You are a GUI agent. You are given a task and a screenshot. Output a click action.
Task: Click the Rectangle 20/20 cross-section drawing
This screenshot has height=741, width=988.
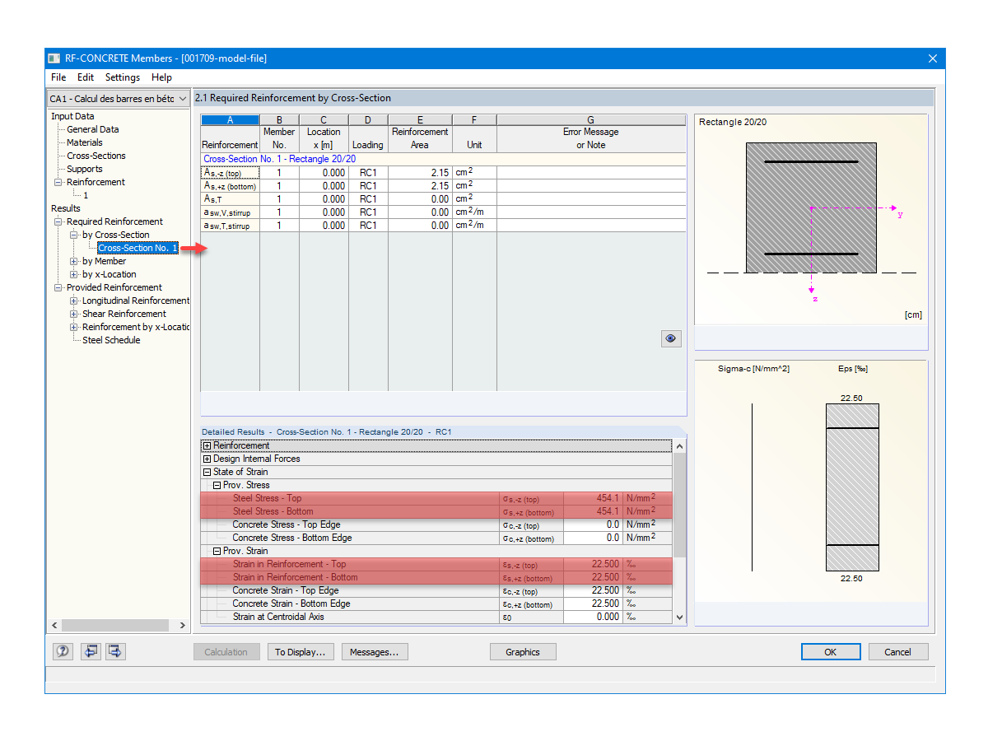811,206
